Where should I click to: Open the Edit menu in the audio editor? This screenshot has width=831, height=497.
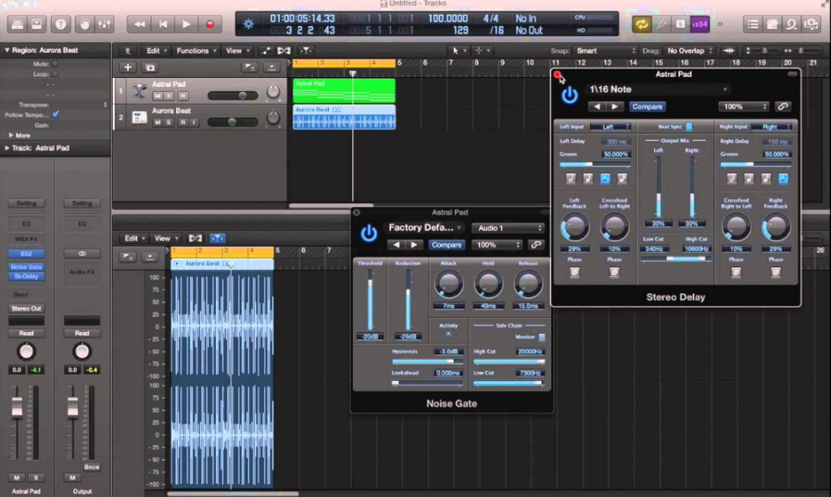pos(134,238)
